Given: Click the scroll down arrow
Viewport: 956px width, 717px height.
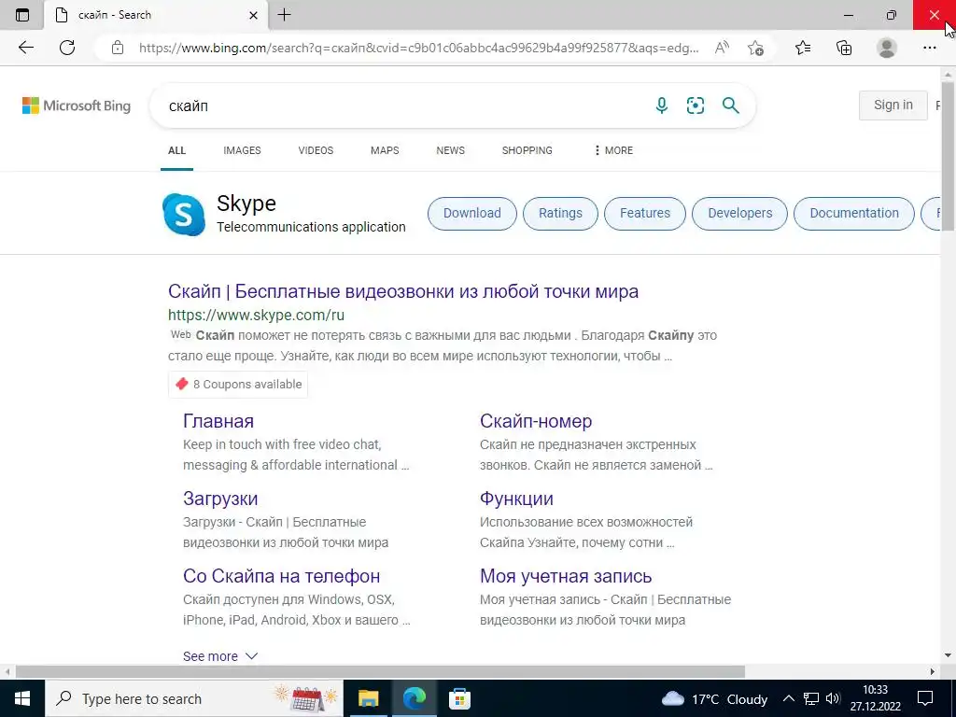Looking at the screenshot, I should 948,655.
